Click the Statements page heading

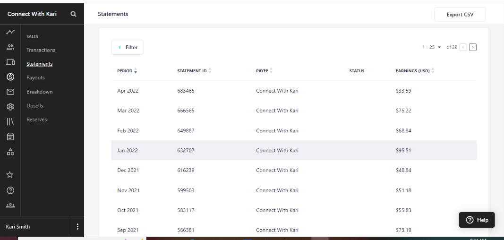click(x=113, y=14)
